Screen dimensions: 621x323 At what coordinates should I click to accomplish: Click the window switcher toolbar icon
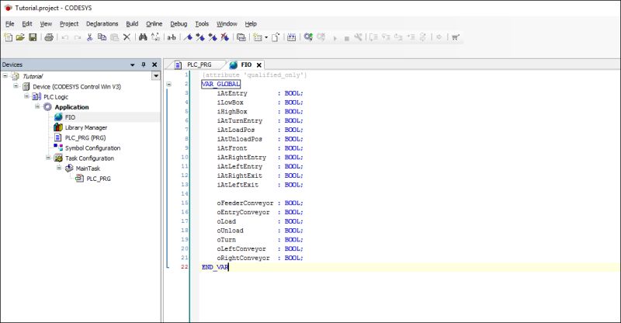point(241,37)
